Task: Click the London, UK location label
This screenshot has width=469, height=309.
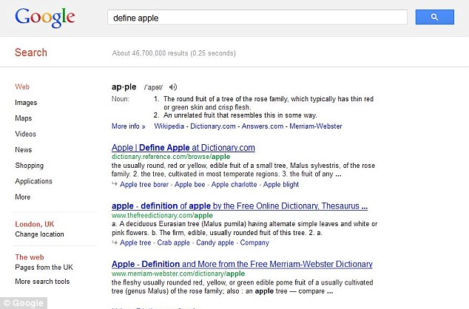Action: [x=34, y=224]
